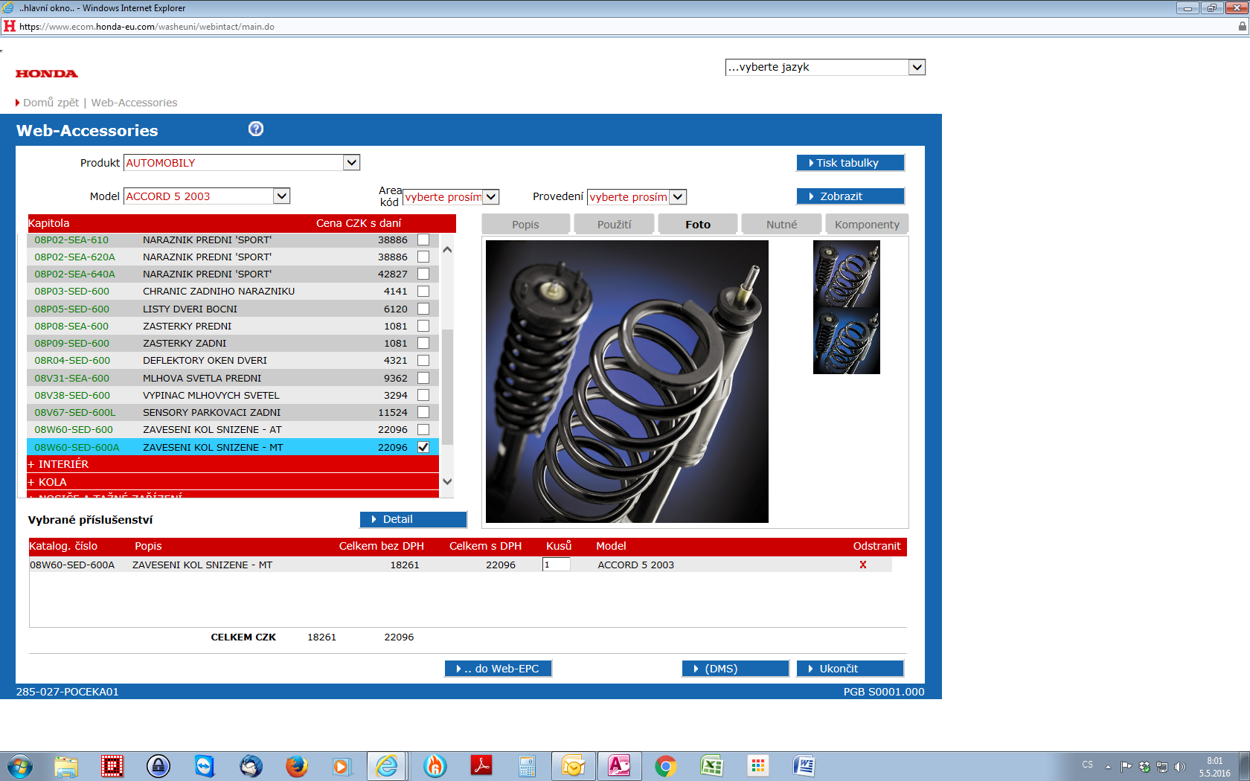
Task: Select the Foto tab
Action: point(698,224)
